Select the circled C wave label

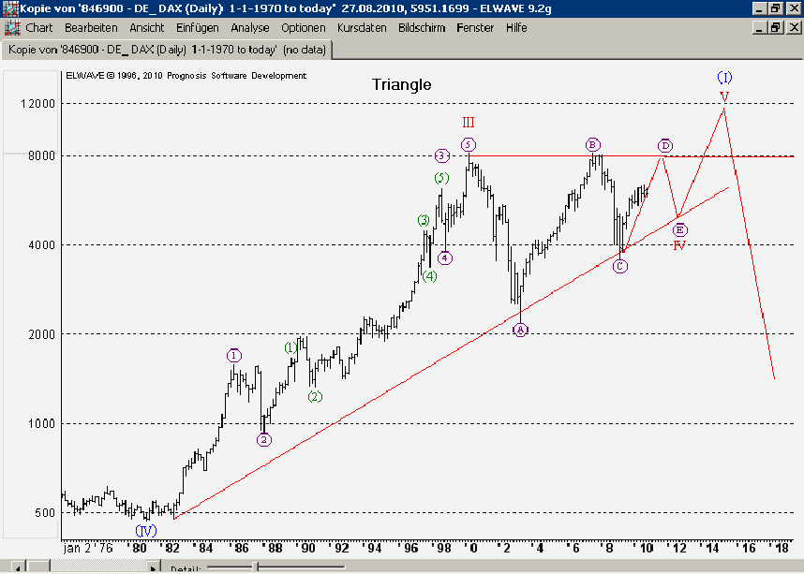point(620,266)
